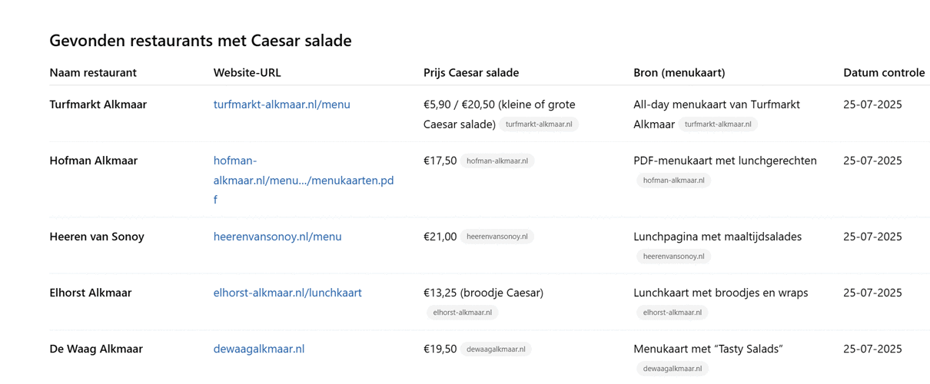Image resolution: width=930 pixels, height=384 pixels.
Task: Click the Datum controle column header
Action: tap(884, 73)
